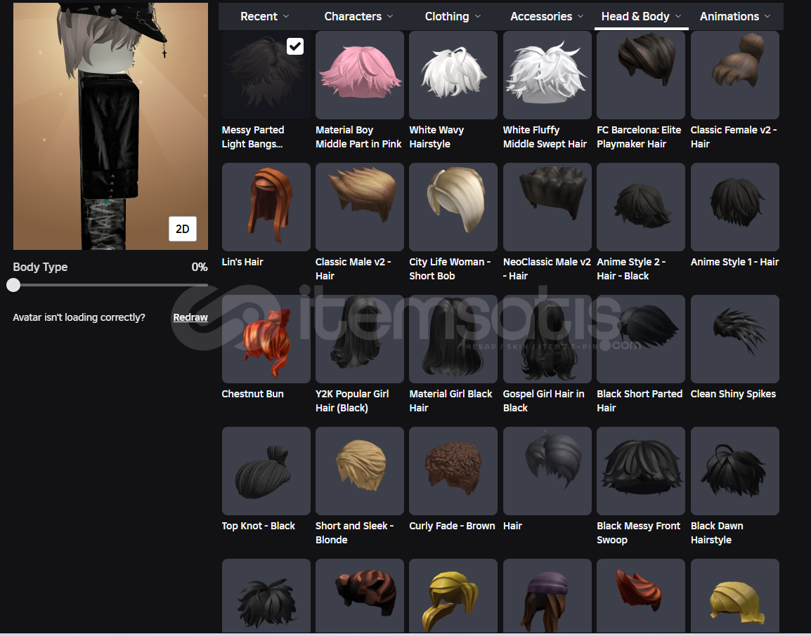811x636 pixels.
Task: Equip the Chestnut Bun hair
Action: pyautogui.click(x=266, y=338)
